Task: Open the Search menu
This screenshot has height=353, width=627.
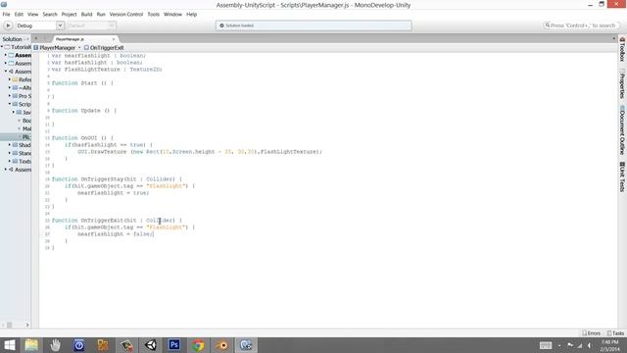Action: click(50, 15)
